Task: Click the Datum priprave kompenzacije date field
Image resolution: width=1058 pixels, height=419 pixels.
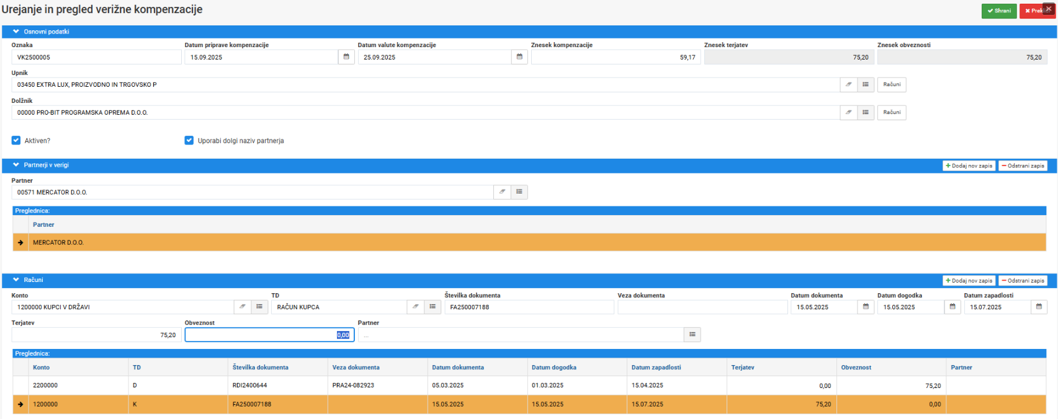Action: (x=261, y=57)
